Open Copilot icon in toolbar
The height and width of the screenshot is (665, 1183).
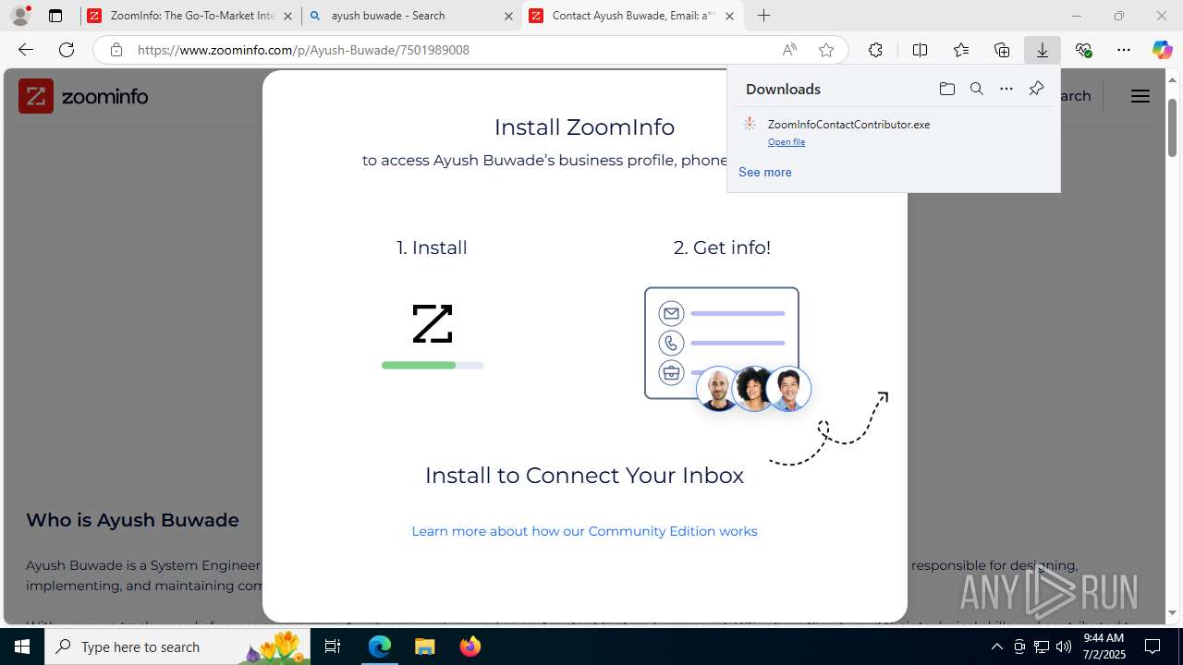[1162, 50]
